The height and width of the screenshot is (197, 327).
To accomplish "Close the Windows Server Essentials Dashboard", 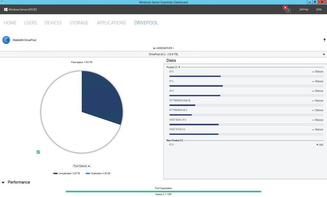I will (x=322, y=2).
